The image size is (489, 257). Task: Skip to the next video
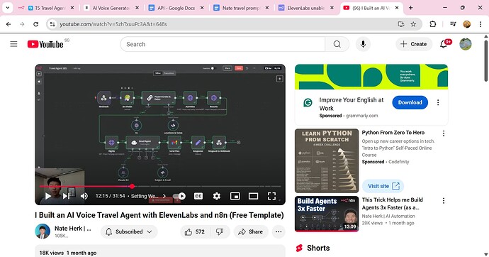[x=66, y=196]
